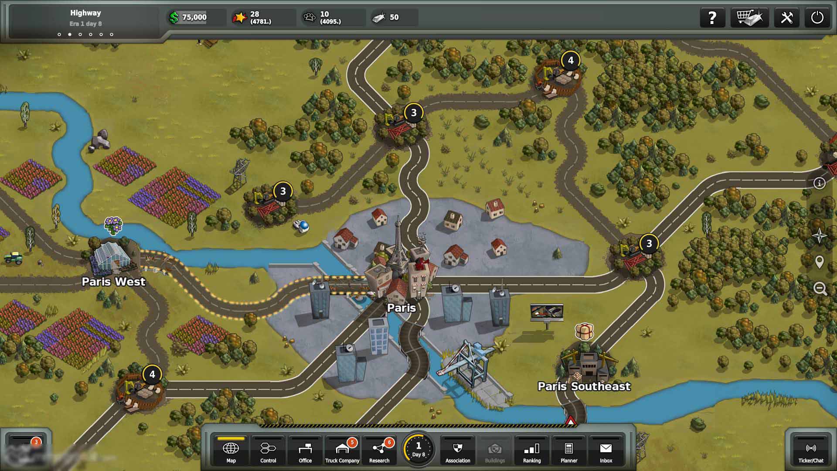Open the Truck Company tab
This screenshot has width=837, height=471.
click(x=342, y=451)
